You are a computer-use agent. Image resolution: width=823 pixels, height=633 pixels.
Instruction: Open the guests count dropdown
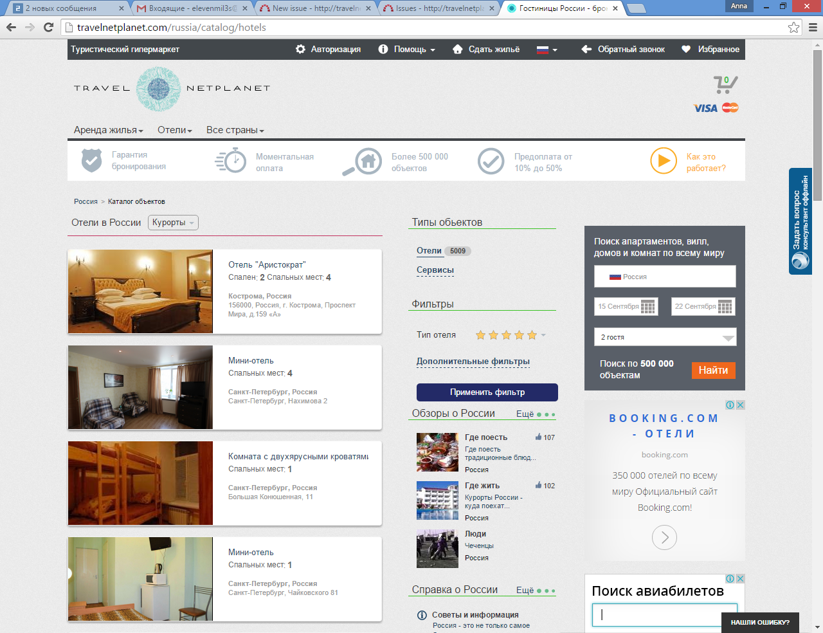(x=665, y=337)
